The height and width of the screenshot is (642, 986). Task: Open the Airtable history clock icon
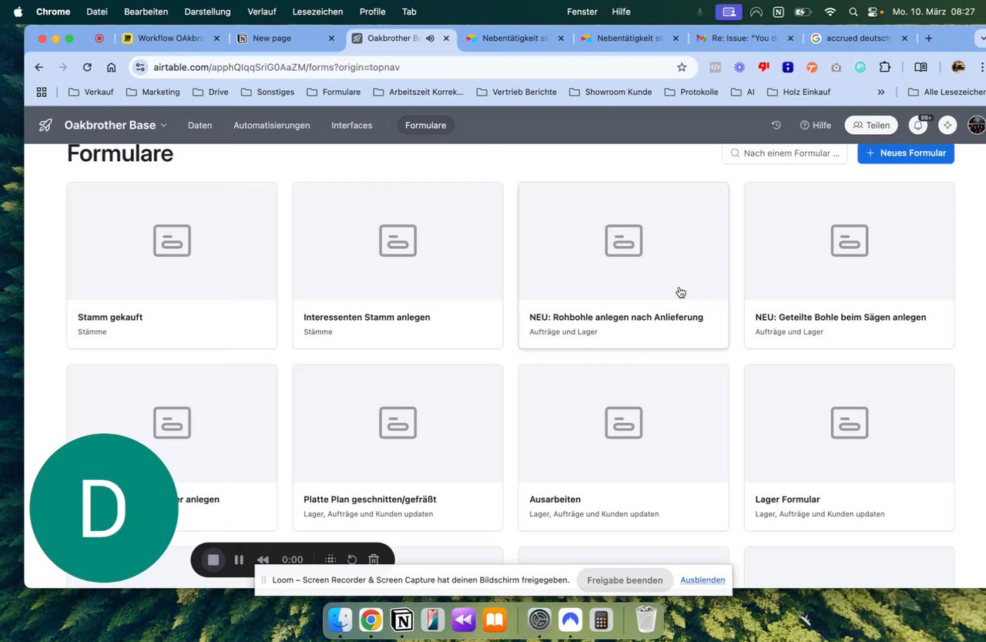coord(776,125)
